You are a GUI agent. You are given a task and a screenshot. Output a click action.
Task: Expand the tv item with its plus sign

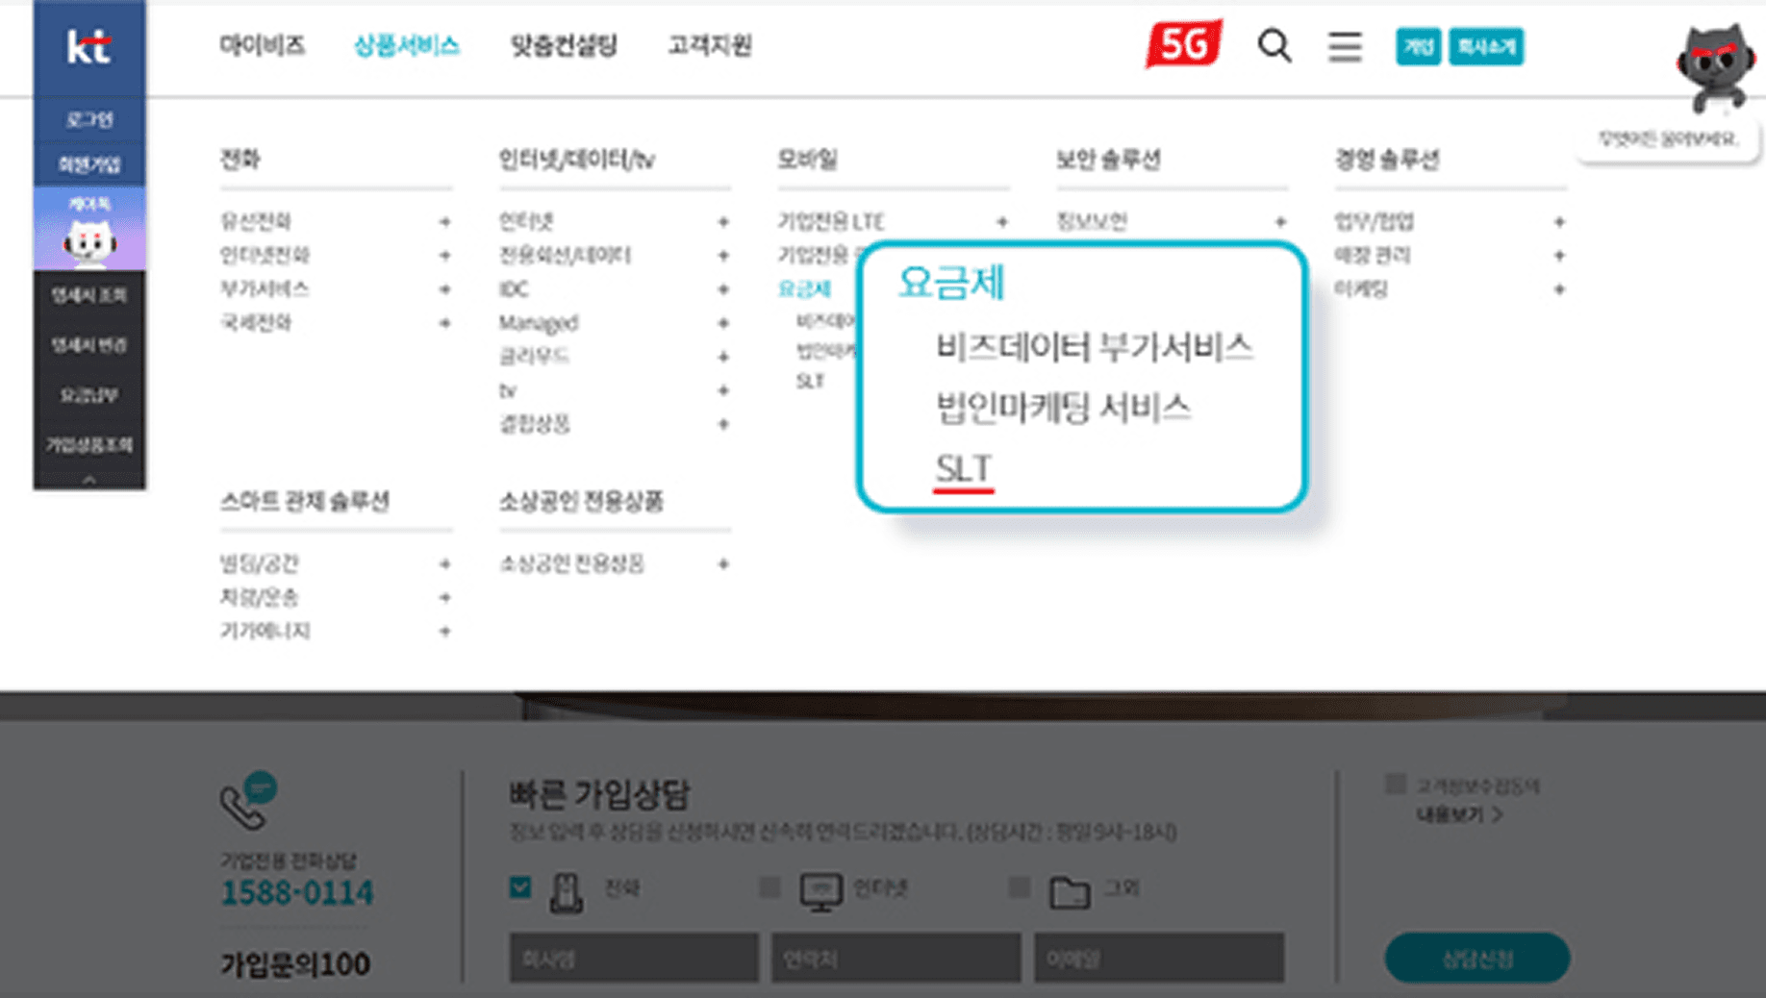tap(723, 390)
